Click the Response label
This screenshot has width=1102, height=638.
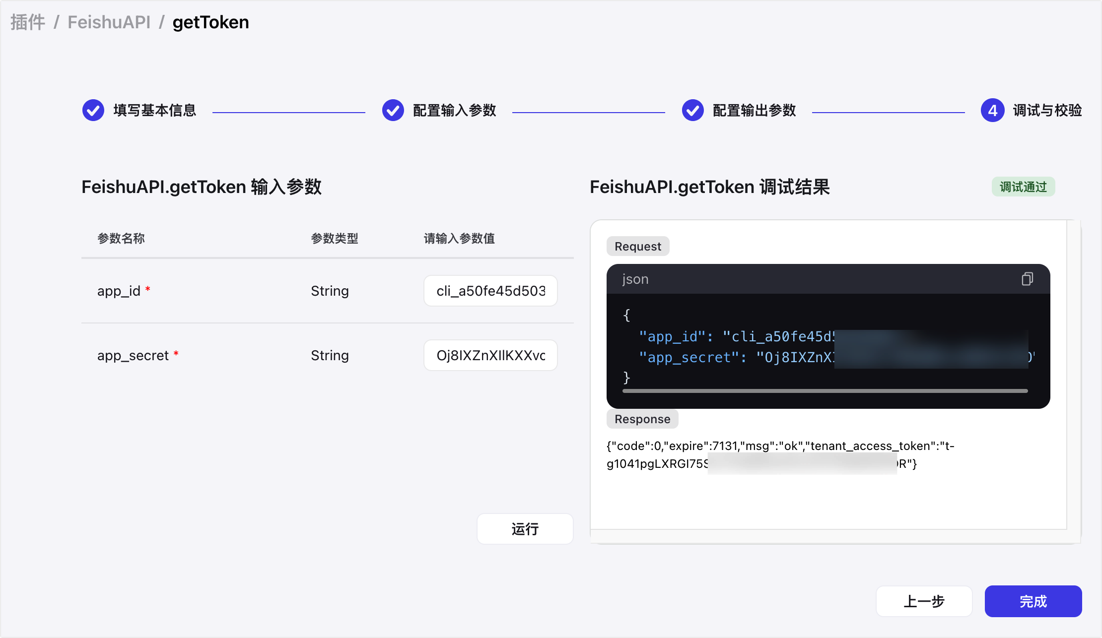(x=642, y=419)
